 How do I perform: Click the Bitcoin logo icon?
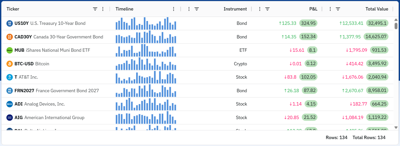(9, 64)
